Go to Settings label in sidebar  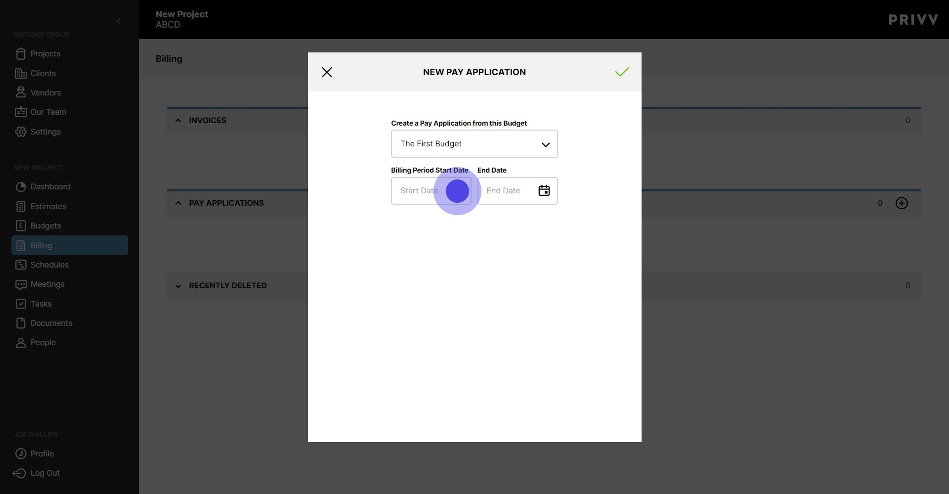[x=45, y=132]
